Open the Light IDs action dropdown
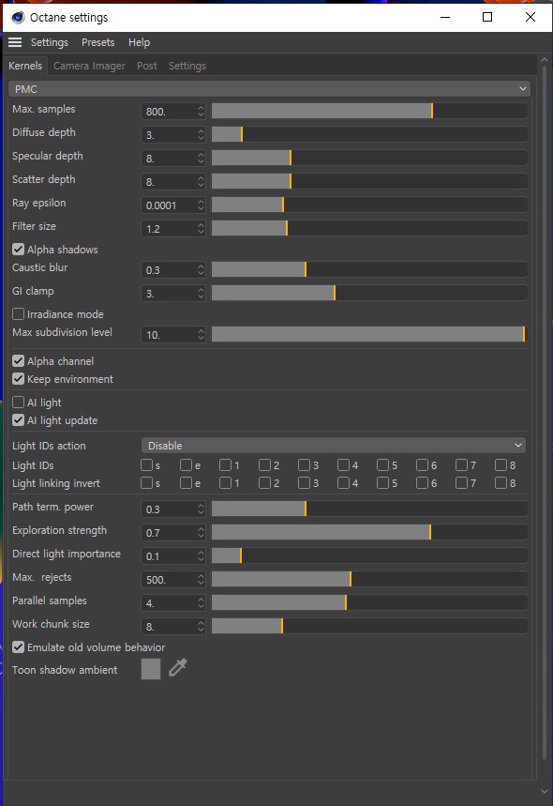The image size is (553, 806). 334,445
